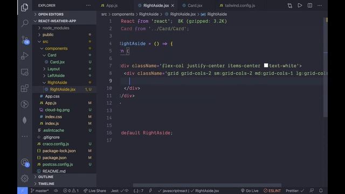Open the Extensions view icon

[x=25, y=88]
